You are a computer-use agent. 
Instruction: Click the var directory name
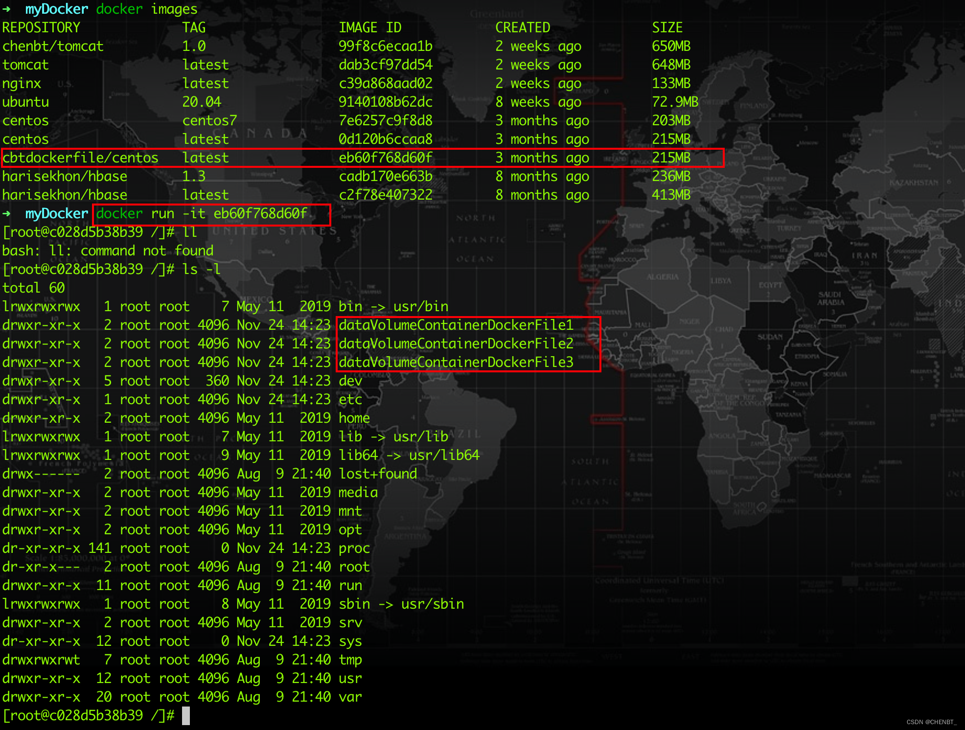(350, 697)
